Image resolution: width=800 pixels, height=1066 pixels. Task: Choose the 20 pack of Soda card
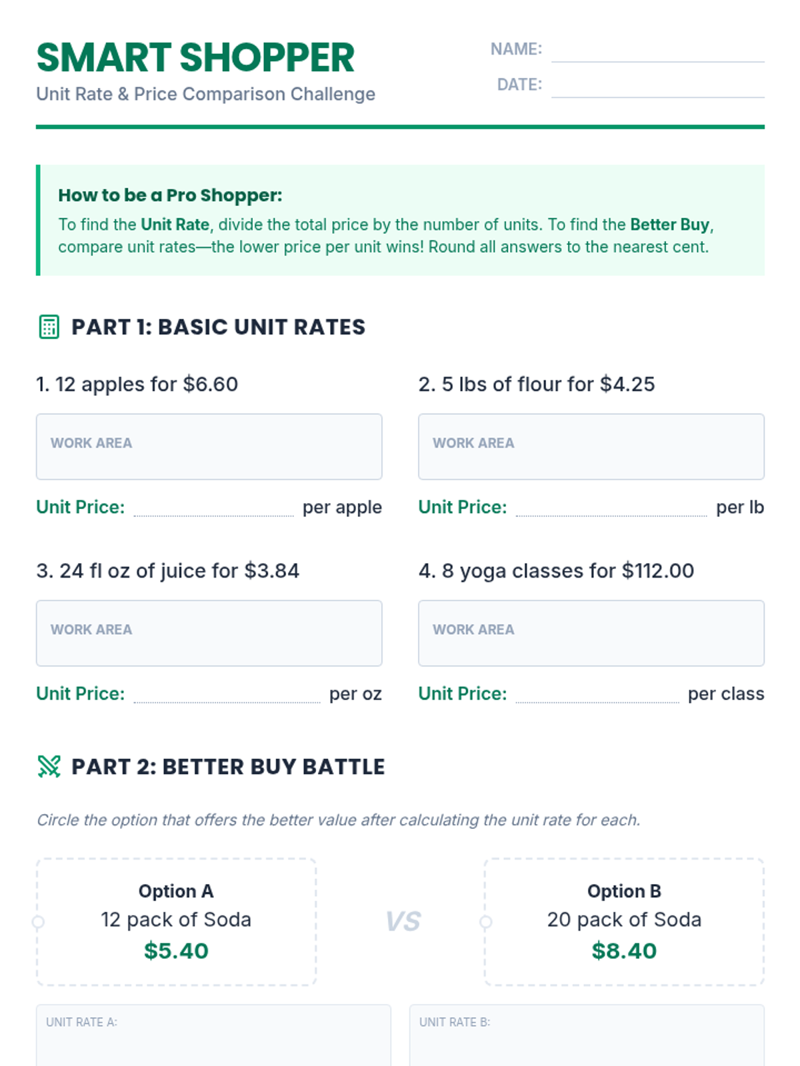point(624,921)
